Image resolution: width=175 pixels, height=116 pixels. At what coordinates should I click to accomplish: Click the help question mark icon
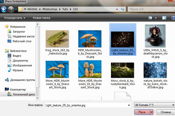coord(173,18)
